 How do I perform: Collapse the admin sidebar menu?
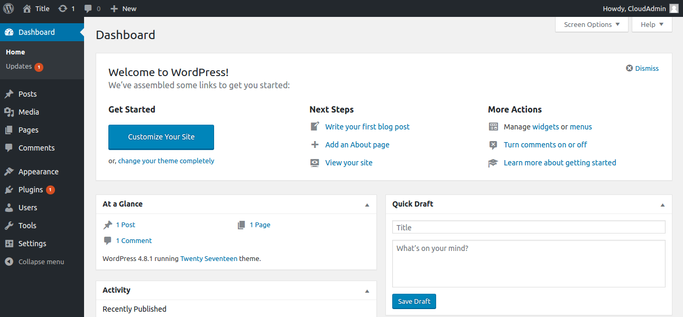(x=35, y=262)
